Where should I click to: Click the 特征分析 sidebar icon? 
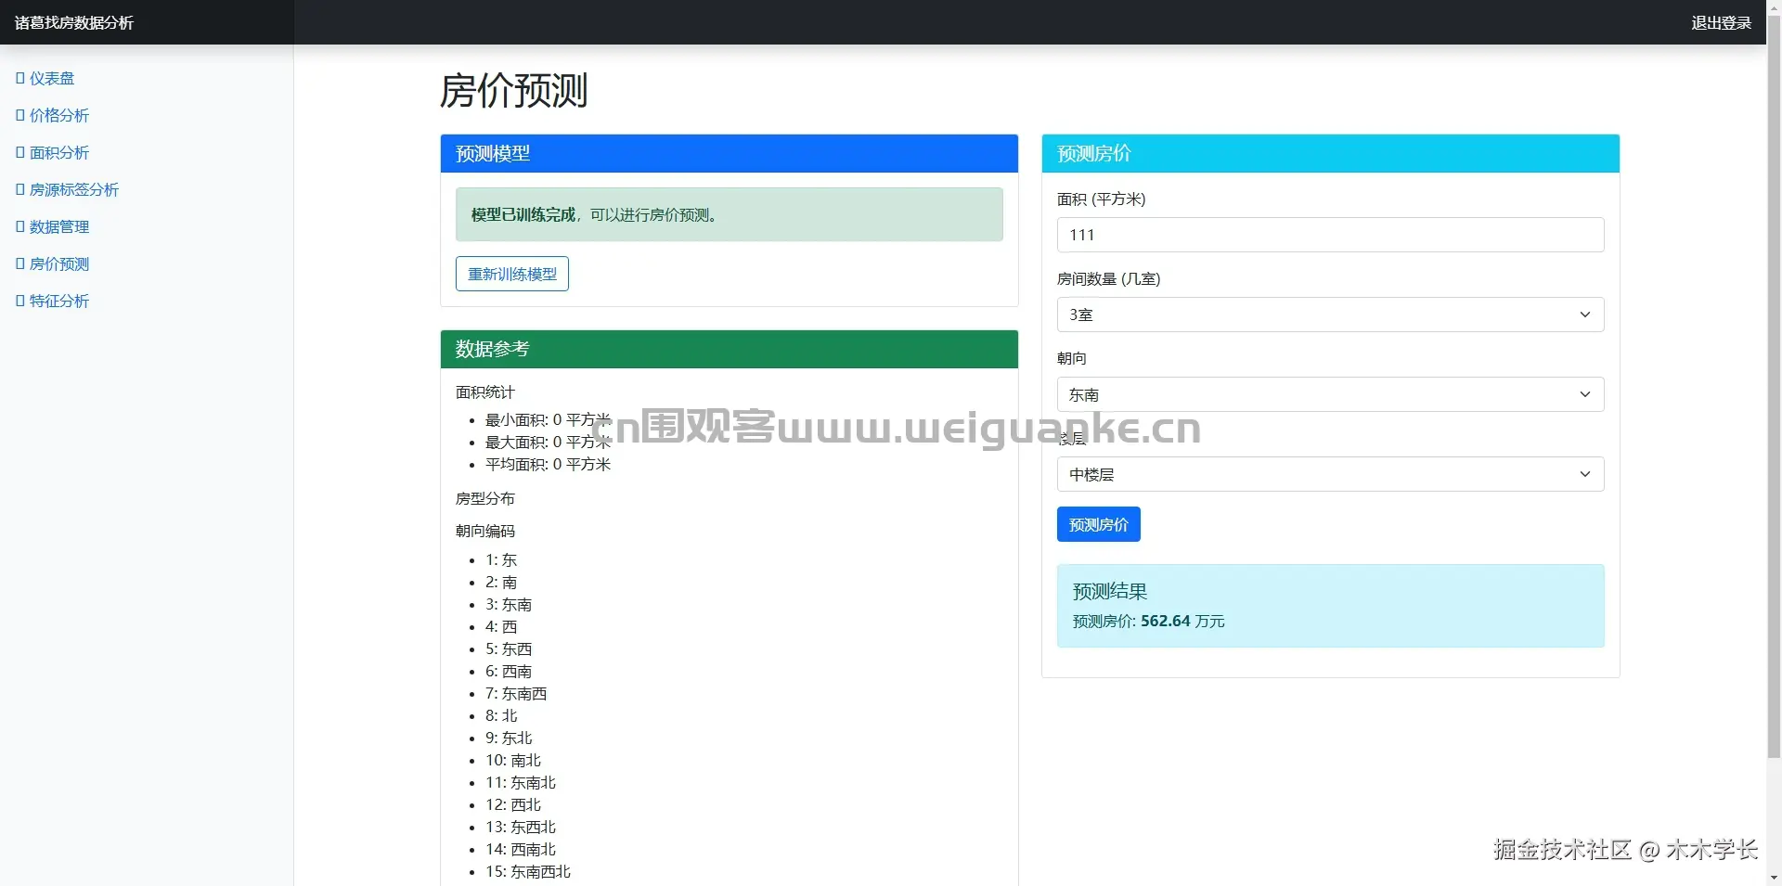coord(20,301)
